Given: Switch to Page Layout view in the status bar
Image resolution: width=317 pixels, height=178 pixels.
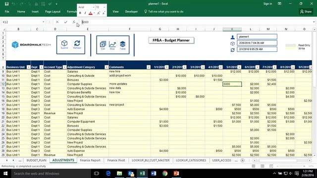Looking at the screenshot, I should pos(262,166).
